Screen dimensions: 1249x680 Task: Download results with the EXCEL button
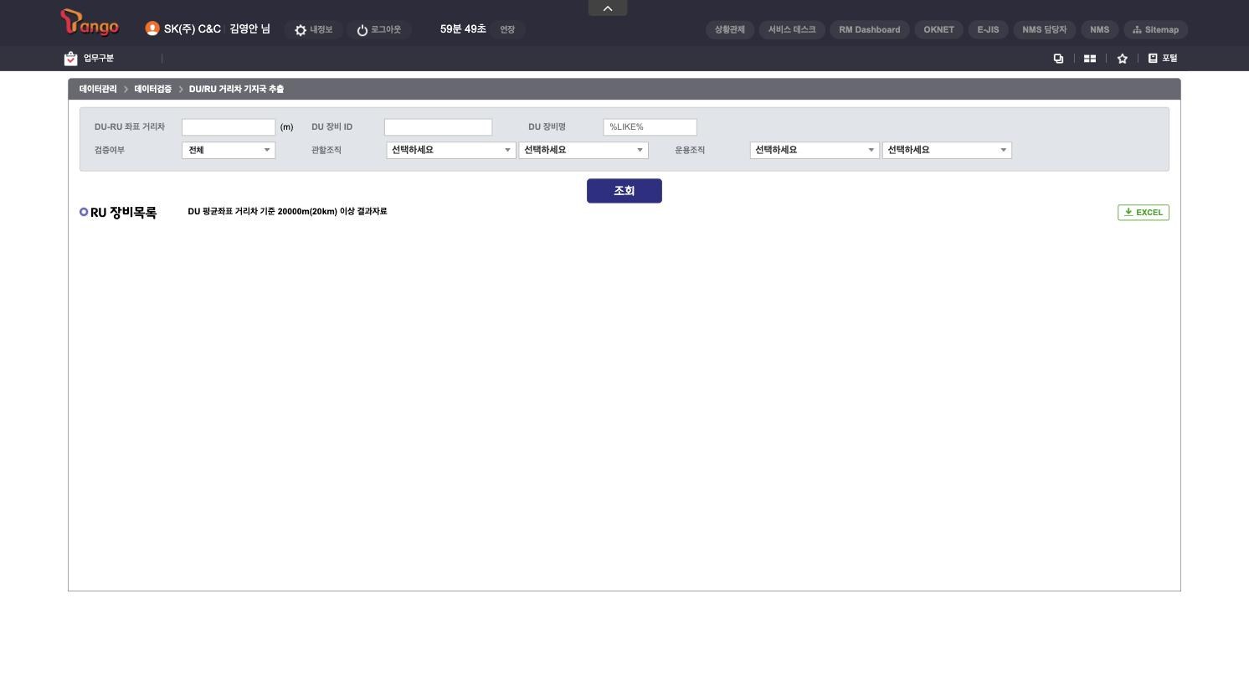click(x=1144, y=213)
